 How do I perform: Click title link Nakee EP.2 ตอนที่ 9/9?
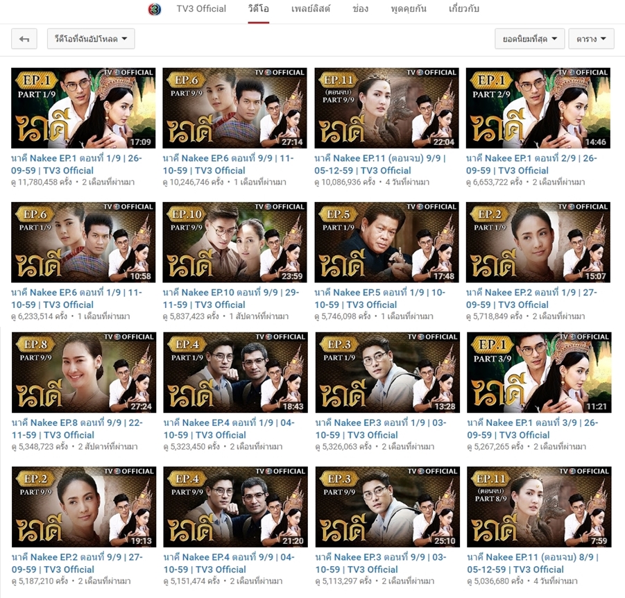[77, 563]
